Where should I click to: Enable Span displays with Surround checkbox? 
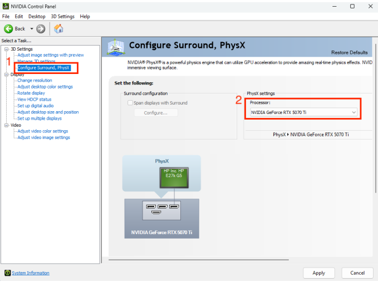click(x=130, y=103)
